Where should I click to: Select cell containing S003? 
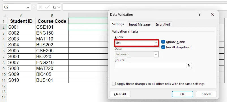tap(21, 39)
